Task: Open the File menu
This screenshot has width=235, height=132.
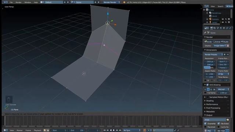Action: pyautogui.click(x=11, y=2)
